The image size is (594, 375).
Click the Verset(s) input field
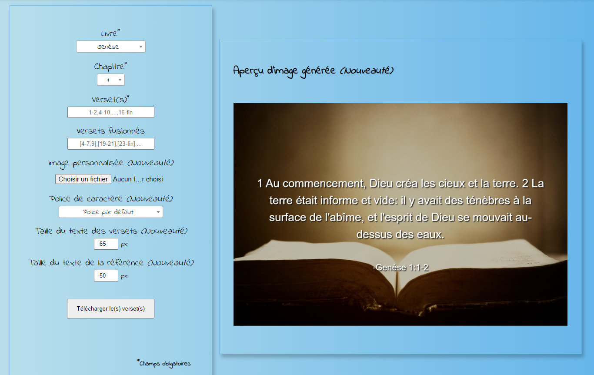110,112
